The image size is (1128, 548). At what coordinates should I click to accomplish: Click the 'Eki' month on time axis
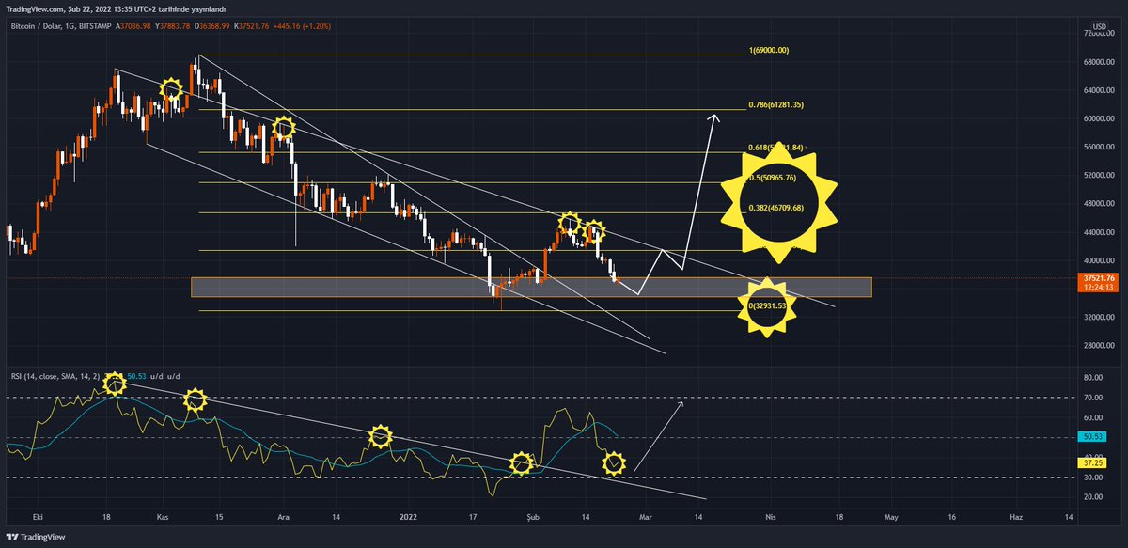pyautogui.click(x=39, y=517)
